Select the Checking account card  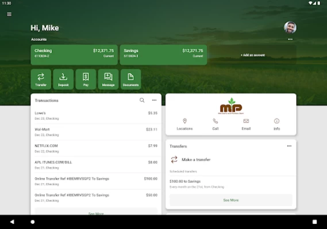click(74, 55)
